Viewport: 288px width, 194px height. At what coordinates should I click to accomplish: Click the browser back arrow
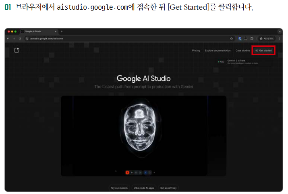pos(8,39)
